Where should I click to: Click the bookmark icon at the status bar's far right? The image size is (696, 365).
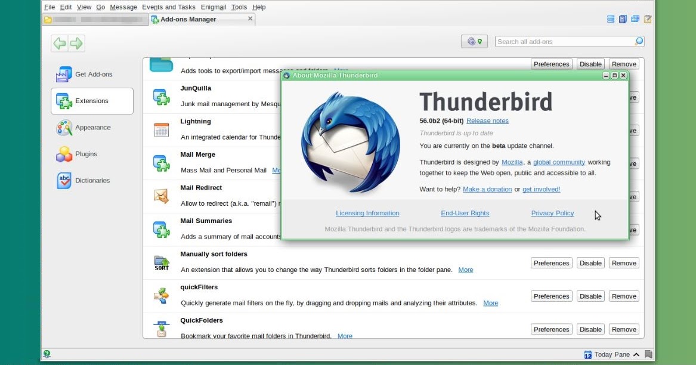(x=648, y=354)
